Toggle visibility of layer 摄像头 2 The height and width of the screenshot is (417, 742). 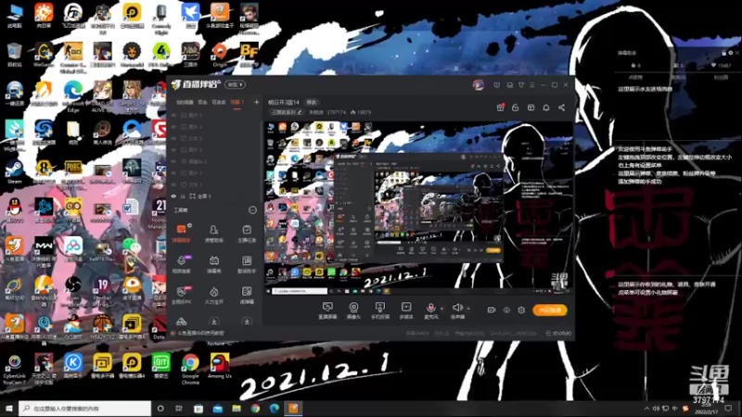173,161
